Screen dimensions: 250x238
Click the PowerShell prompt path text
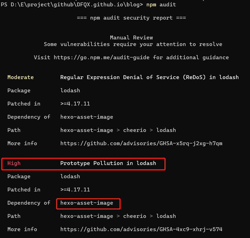(x=72, y=5)
